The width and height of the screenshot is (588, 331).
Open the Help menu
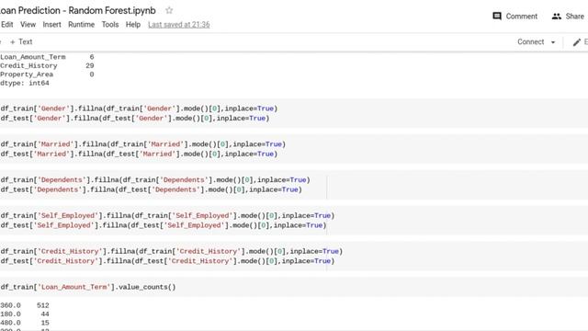(x=133, y=25)
